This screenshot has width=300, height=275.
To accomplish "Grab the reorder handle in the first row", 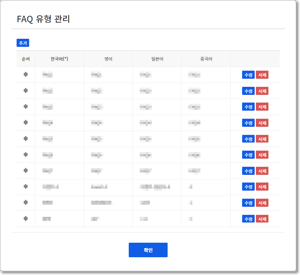I will (26, 74).
